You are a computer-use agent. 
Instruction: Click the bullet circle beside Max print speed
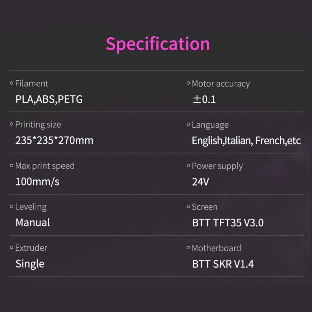click(11, 166)
